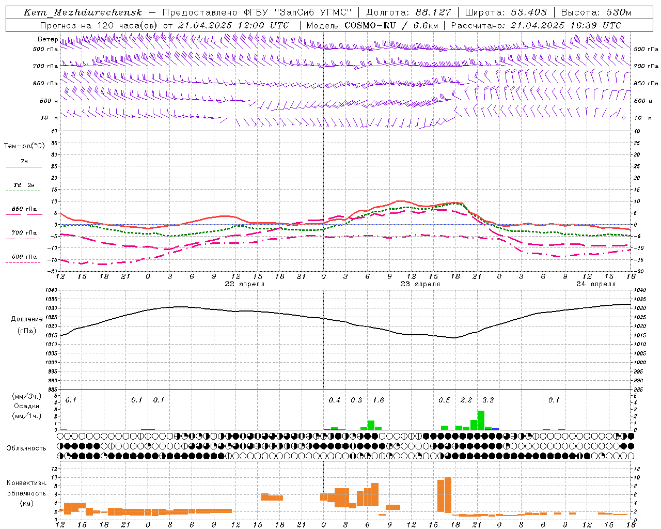
Task: Click the 500 м wind level label on left
Action: click(49, 101)
